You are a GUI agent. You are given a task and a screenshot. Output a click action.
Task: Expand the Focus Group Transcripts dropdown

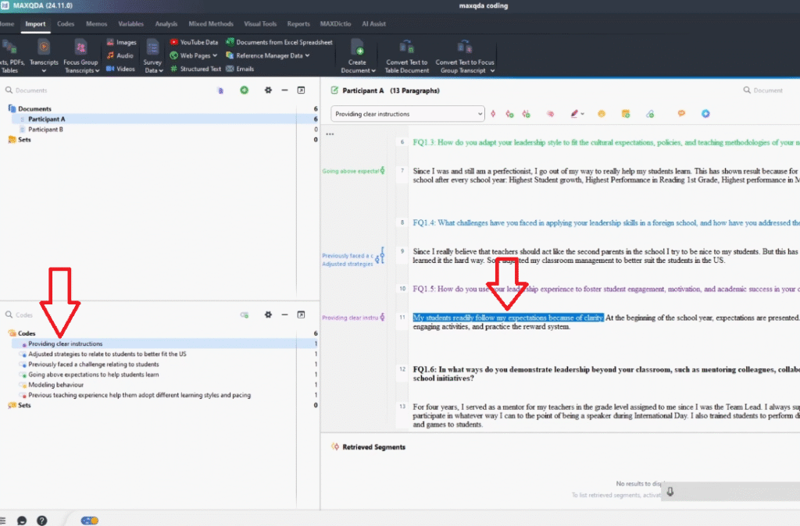(x=97, y=71)
